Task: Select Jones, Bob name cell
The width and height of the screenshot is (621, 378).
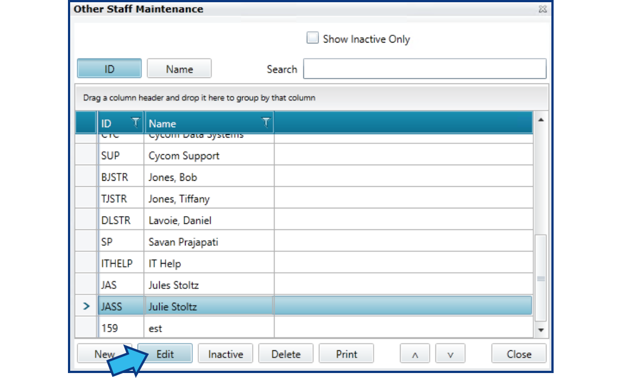Action: tap(209, 176)
